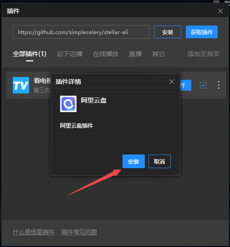Click the 安装 button next to URL field
230x247 pixels.
tap(168, 32)
